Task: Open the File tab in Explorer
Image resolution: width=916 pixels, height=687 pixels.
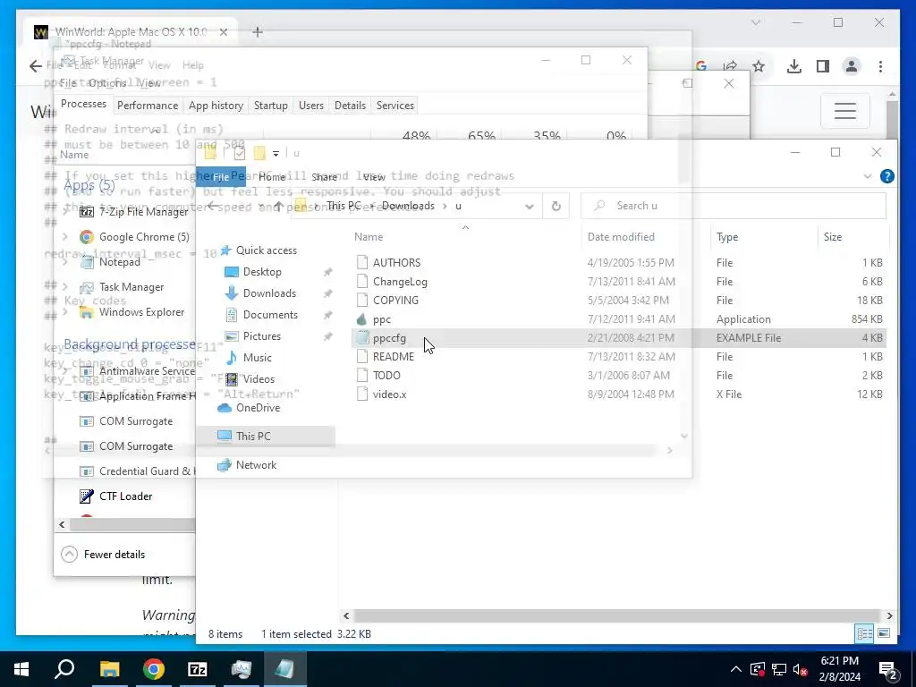Action: [x=221, y=176]
